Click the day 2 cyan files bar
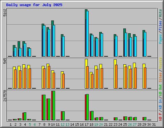The image size is (164, 128). coord(15,52)
